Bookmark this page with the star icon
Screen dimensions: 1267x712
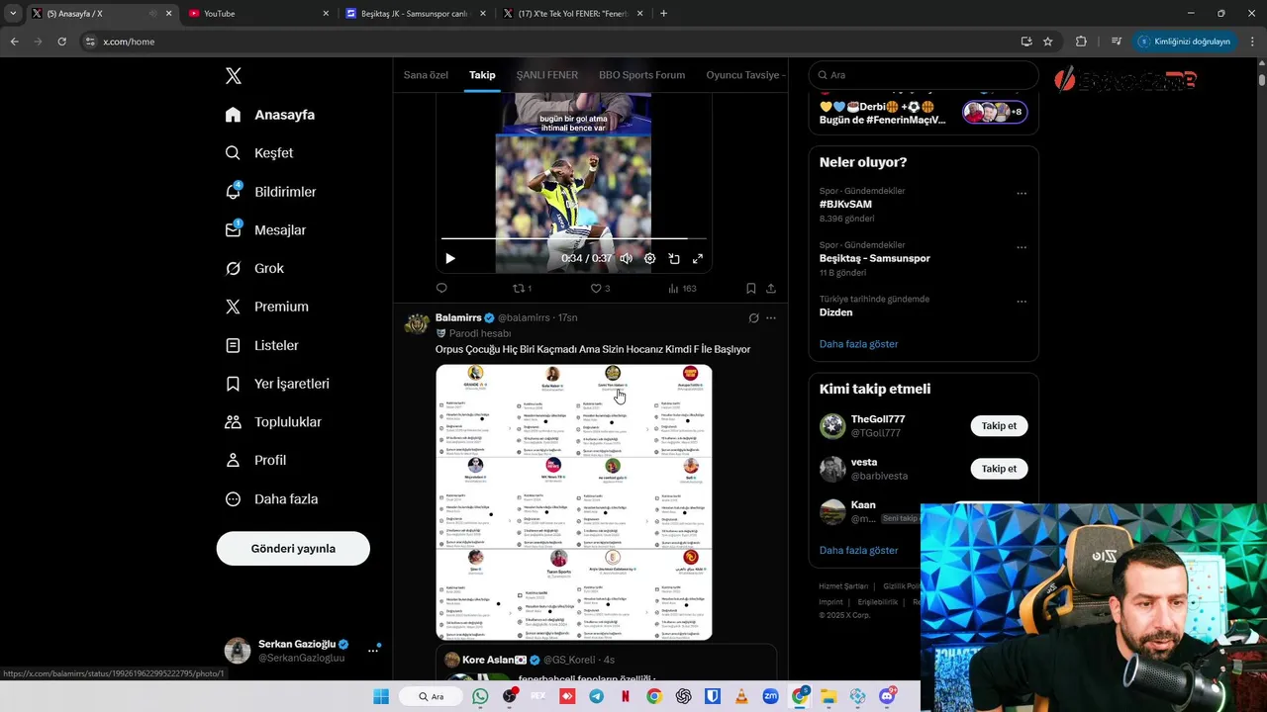(x=1048, y=42)
